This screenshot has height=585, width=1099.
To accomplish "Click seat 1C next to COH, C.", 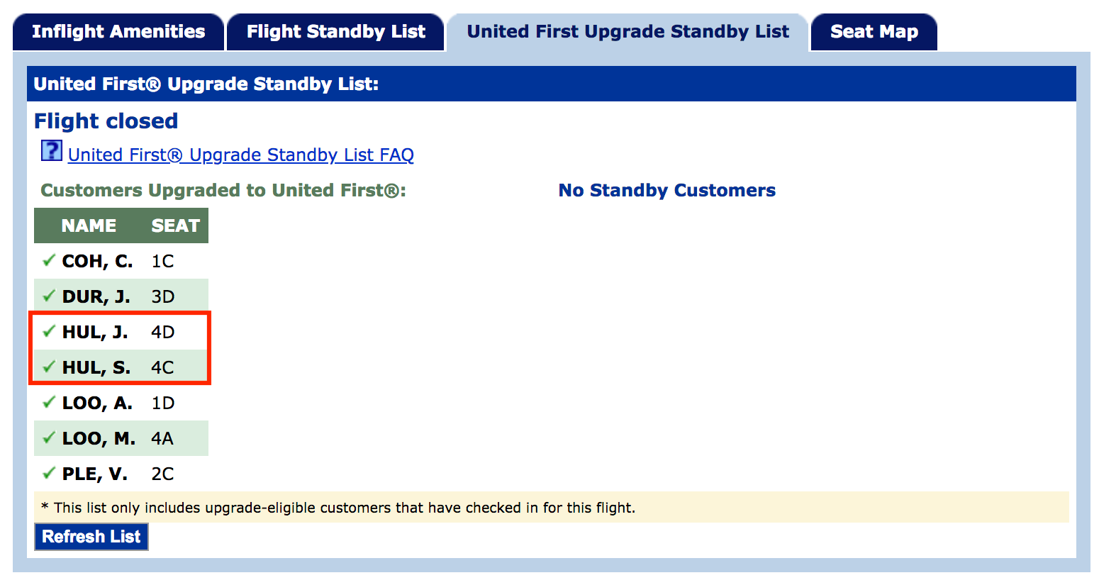I will (x=162, y=261).
